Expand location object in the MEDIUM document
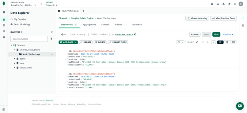The height and width of the screenshot is (113, 247). [66, 82]
